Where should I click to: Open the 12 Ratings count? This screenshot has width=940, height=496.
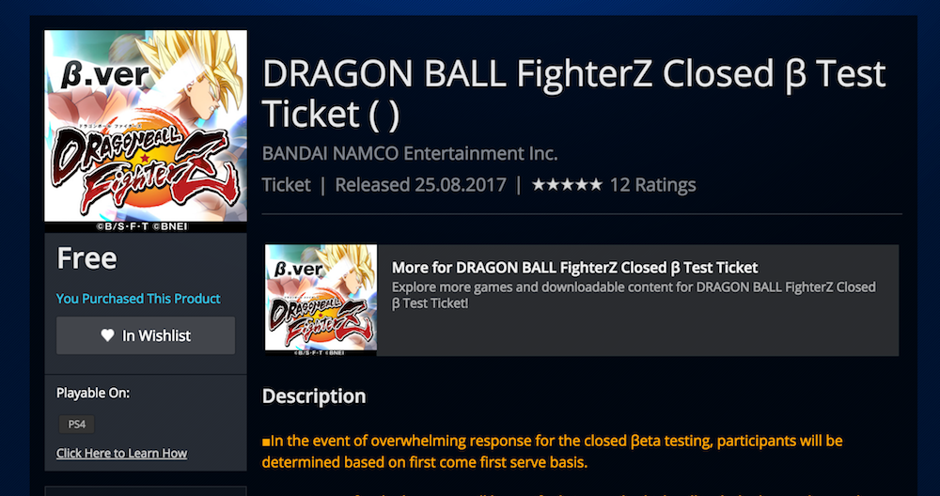tap(653, 184)
